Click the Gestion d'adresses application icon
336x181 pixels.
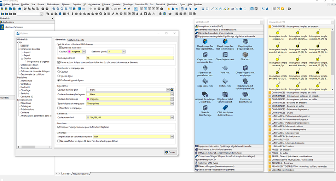tap(2, 28)
